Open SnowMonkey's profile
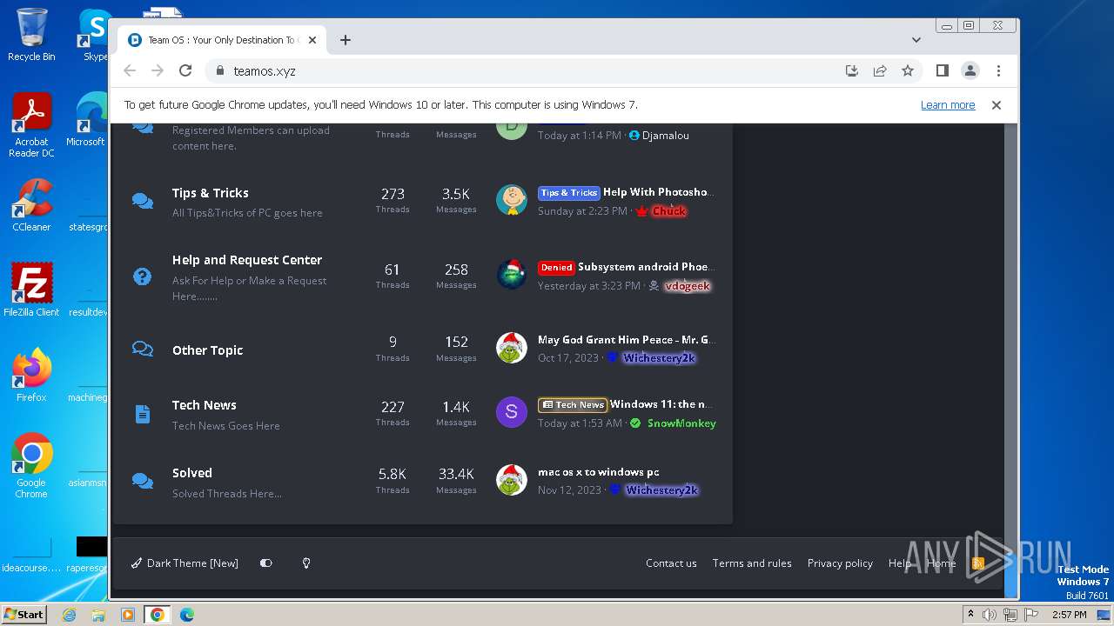 point(681,423)
